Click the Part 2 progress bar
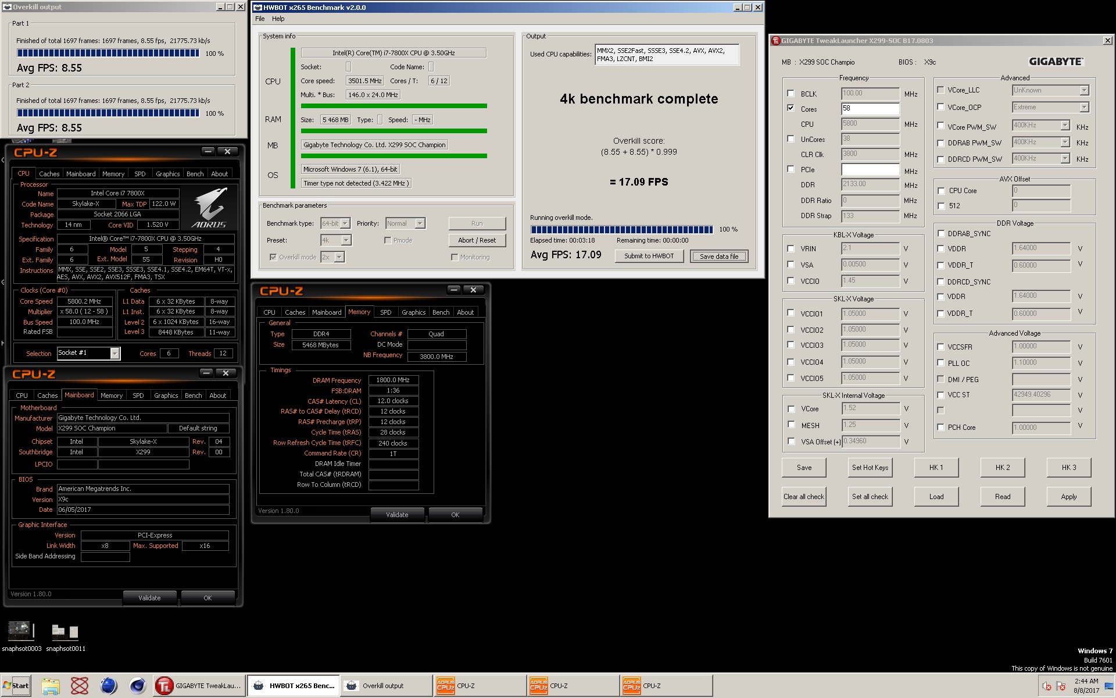 coord(108,113)
